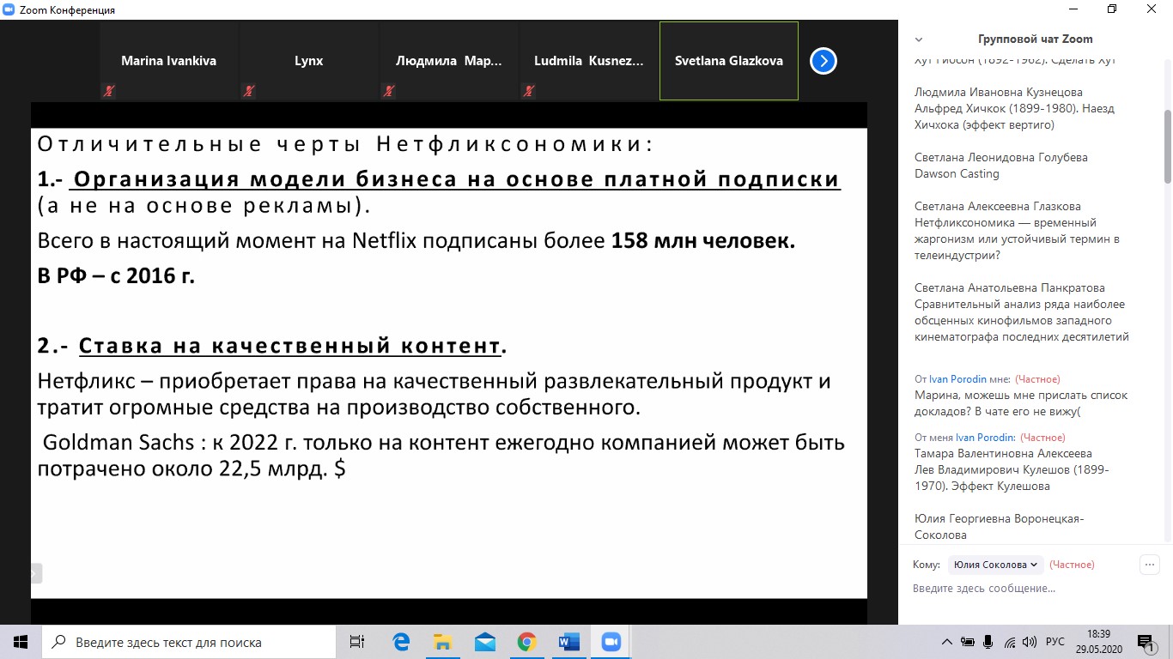Expand the small arrow tab at the slide's left edge
Viewport: 1173px width, 659px height.
coord(36,573)
